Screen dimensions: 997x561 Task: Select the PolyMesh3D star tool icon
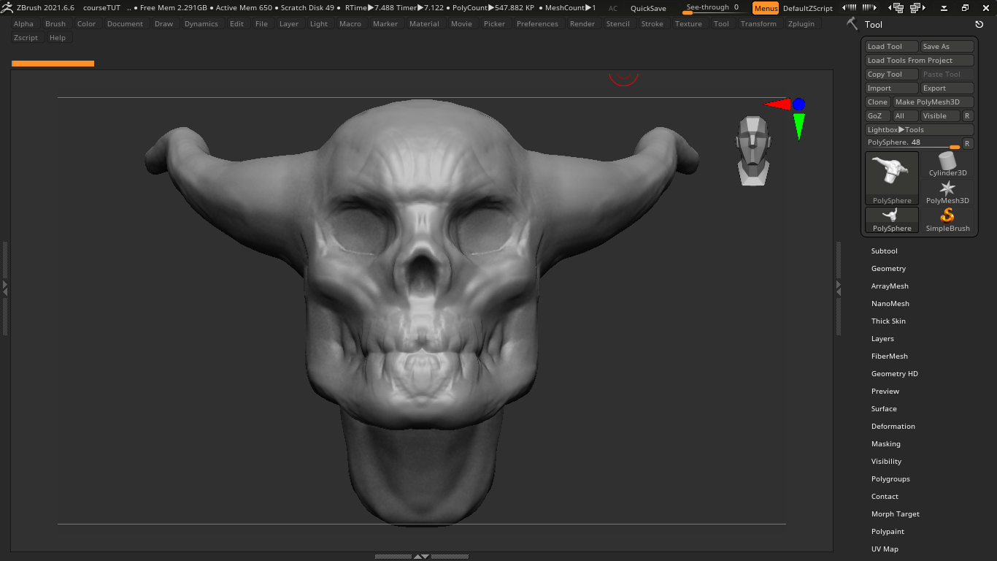947,191
